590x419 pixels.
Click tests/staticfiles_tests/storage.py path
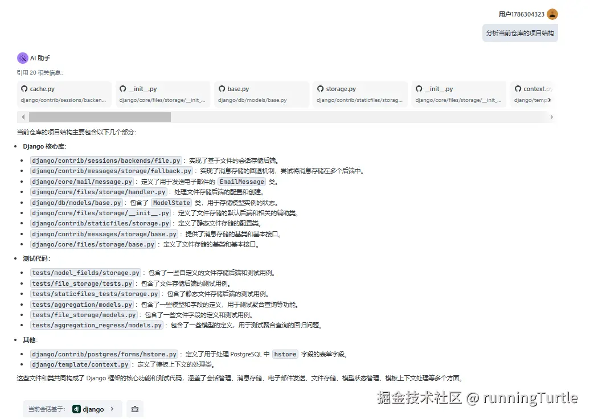(x=95, y=294)
